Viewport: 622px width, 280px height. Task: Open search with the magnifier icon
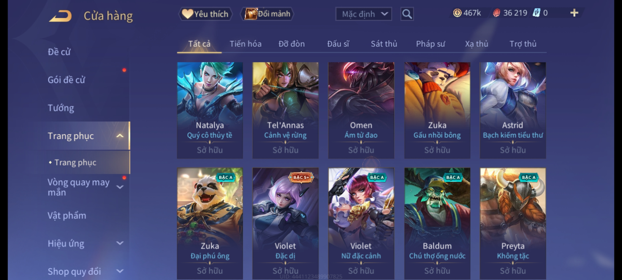[407, 14]
